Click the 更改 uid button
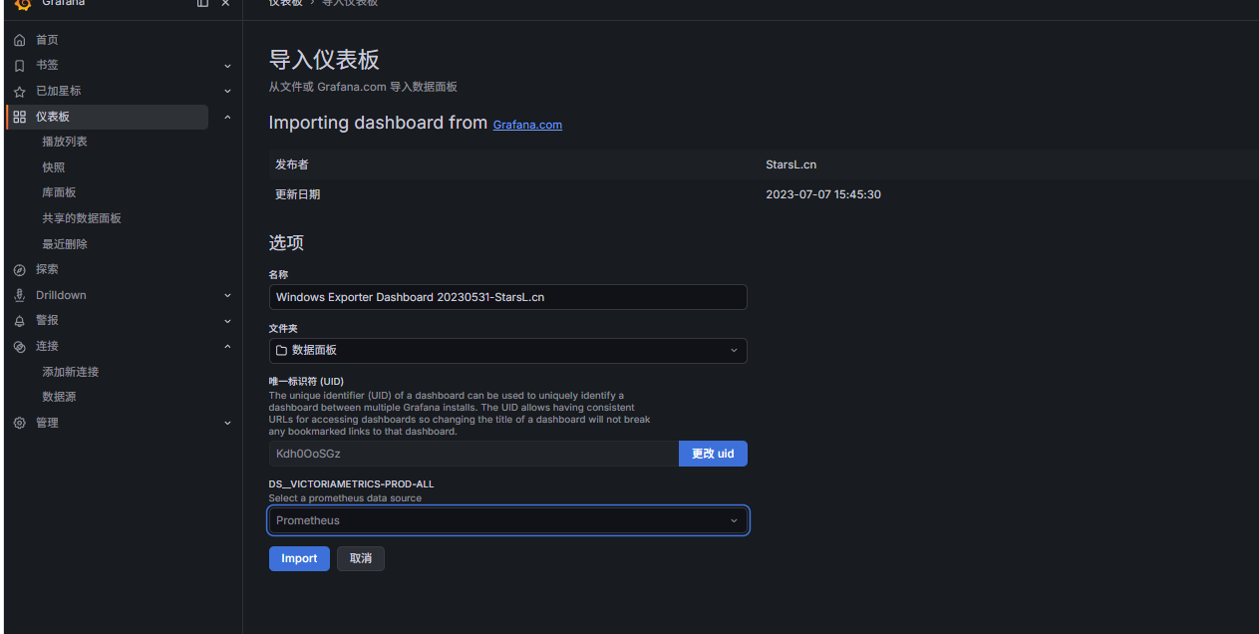 point(713,454)
